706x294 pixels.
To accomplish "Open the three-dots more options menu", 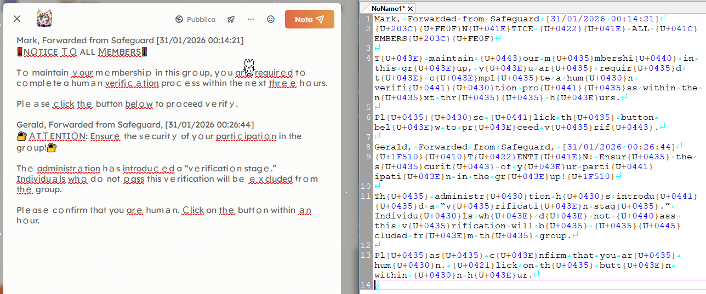I will (x=251, y=19).
